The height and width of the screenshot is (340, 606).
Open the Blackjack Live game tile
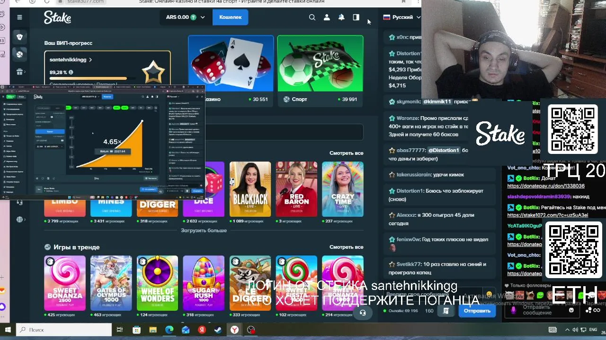click(x=250, y=189)
